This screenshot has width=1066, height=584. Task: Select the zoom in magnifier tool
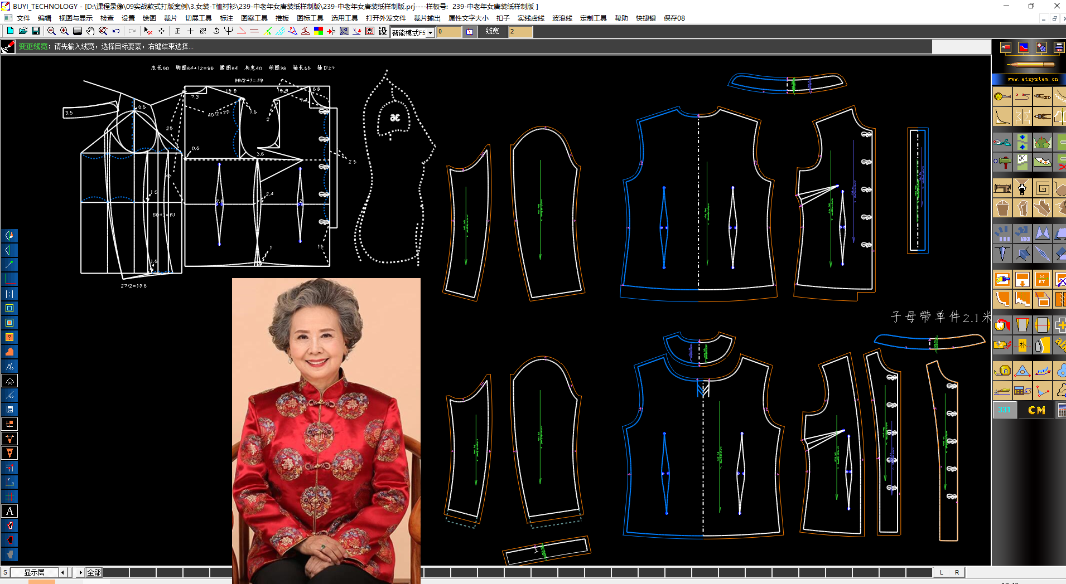pyautogui.click(x=64, y=31)
